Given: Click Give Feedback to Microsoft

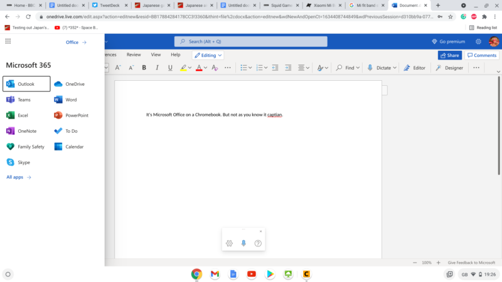Looking at the screenshot, I should [471, 263].
